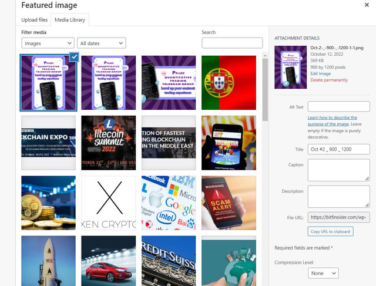Screen dimensions: 376x286
Task: Select the Google Microsoft Intel logos image
Action: tap(169, 203)
